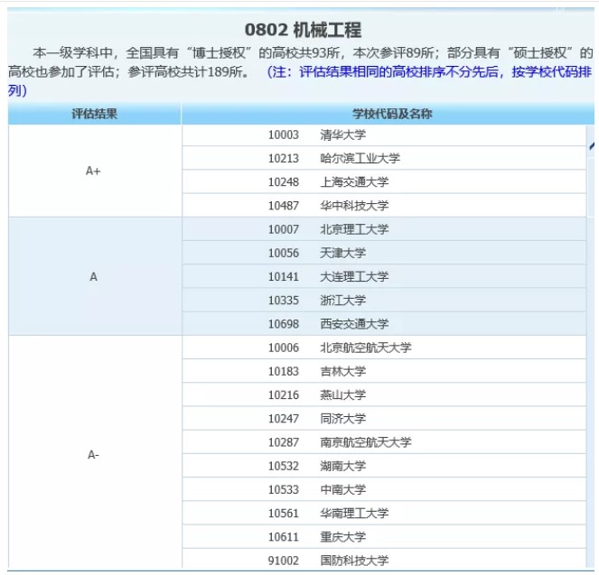Select the 哈尔滨工业大学 entry
Viewport: 599px width, 575px height.
click(x=360, y=158)
